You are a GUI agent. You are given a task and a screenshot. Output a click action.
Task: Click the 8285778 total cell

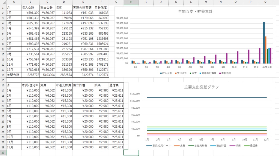pyautogui.click(x=31, y=75)
